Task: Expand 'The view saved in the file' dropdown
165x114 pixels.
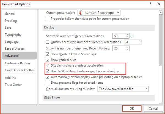Action: (146, 89)
